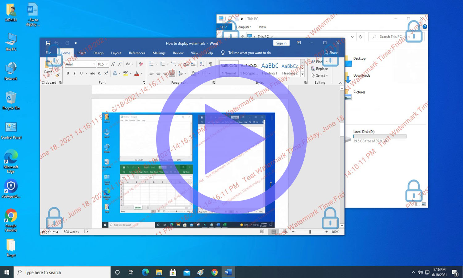Click the Format Painter brush icon
463x278 pixels.
click(x=57, y=75)
